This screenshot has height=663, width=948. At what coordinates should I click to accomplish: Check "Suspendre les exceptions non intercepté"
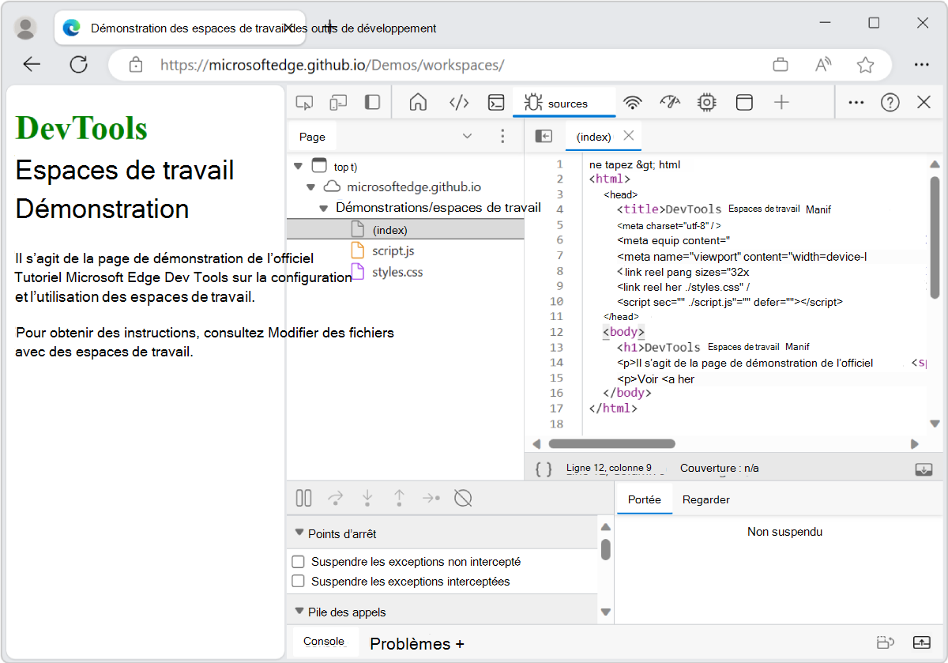pyautogui.click(x=298, y=561)
